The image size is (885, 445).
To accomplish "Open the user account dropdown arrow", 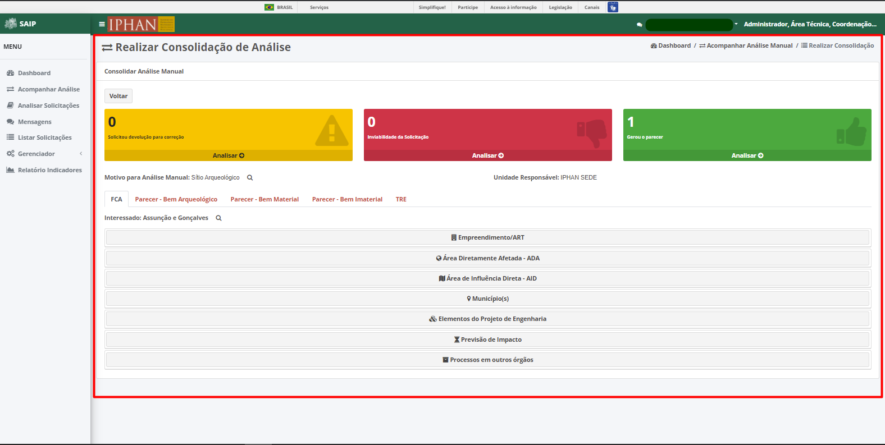I will [736, 24].
